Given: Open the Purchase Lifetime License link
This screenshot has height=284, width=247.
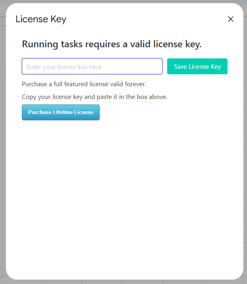Looking at the screenshot, I should tap(61, 112).
